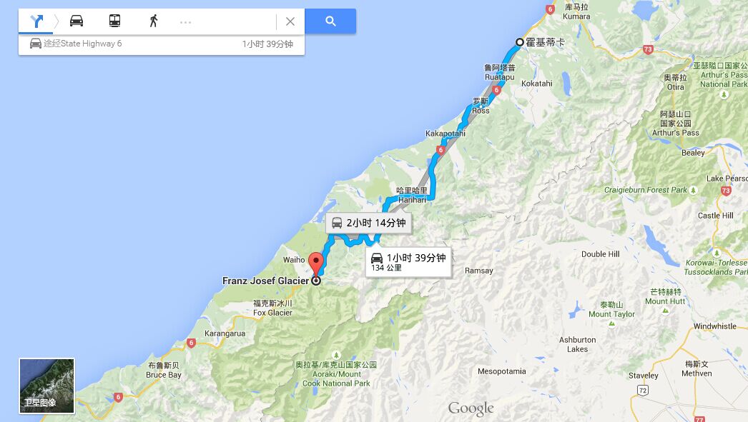748x422 pixels.
Task: Open the State Highway 6 route details
Action: point(161,44)
